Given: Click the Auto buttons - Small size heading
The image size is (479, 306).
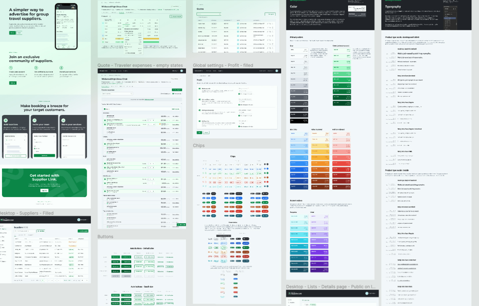Looking at the screenshot, I should (142, 286).
